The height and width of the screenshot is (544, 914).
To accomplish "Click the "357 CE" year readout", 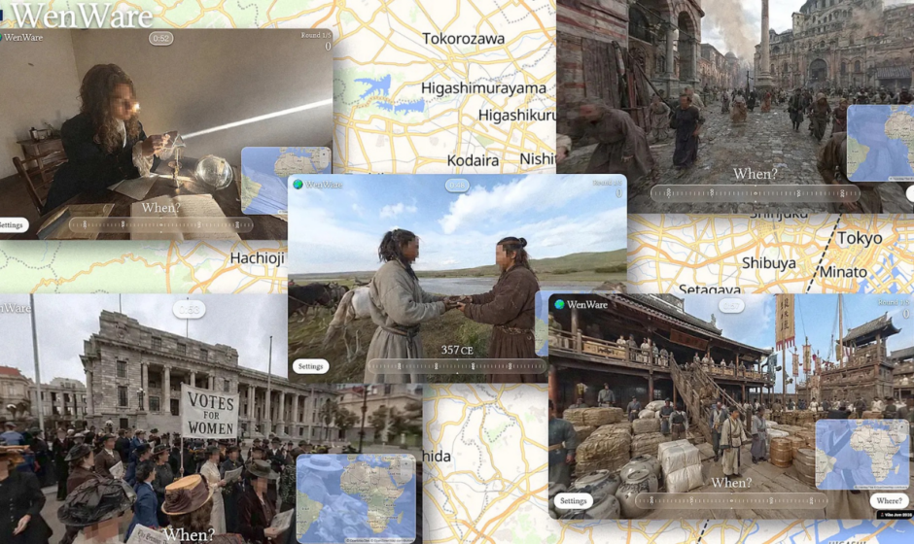I will (x=457, y=350).
